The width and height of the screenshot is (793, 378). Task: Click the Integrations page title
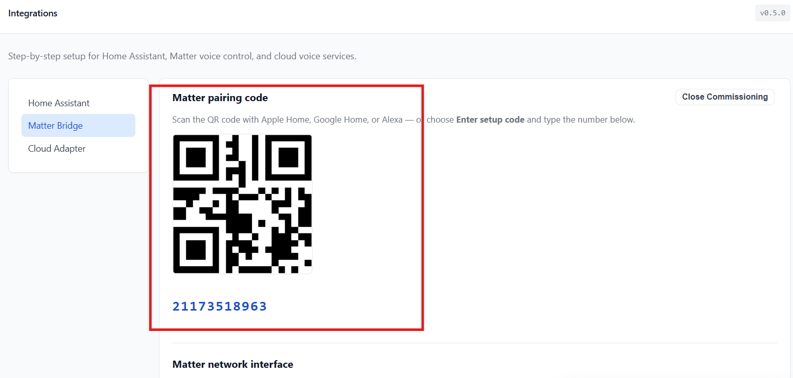(x=33, y=13)
